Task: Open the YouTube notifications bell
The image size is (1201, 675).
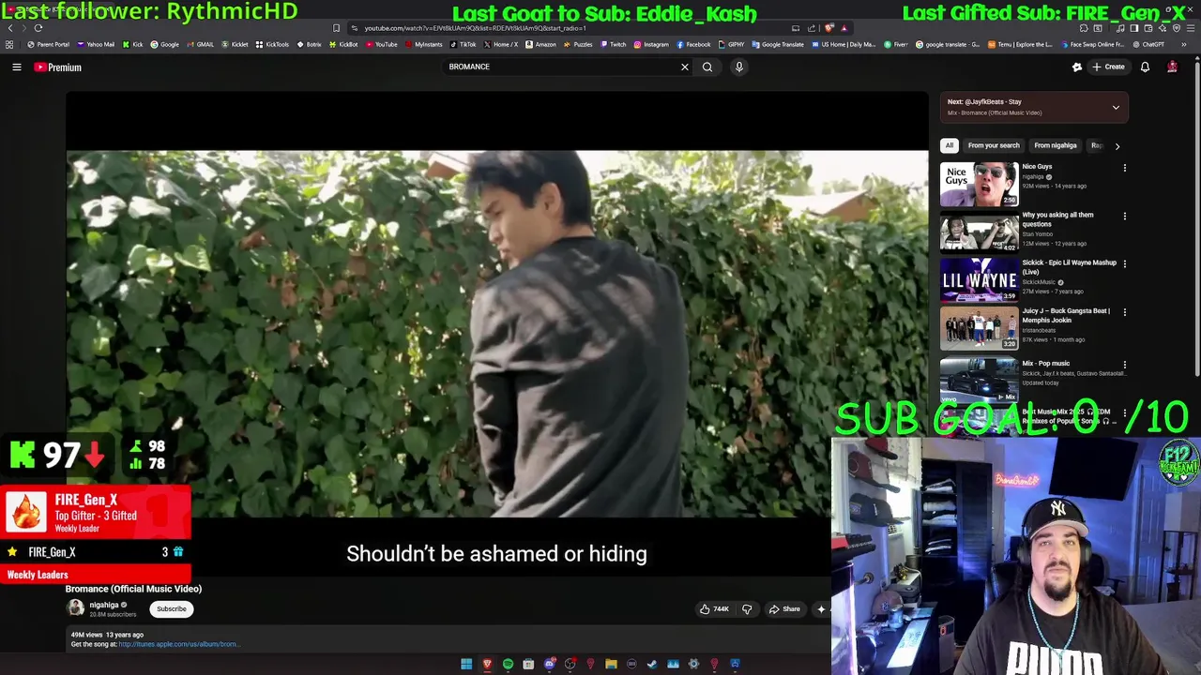Action: click(1145, 67)
